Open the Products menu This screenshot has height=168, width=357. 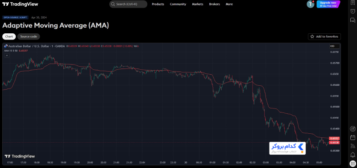pos(158,4)
